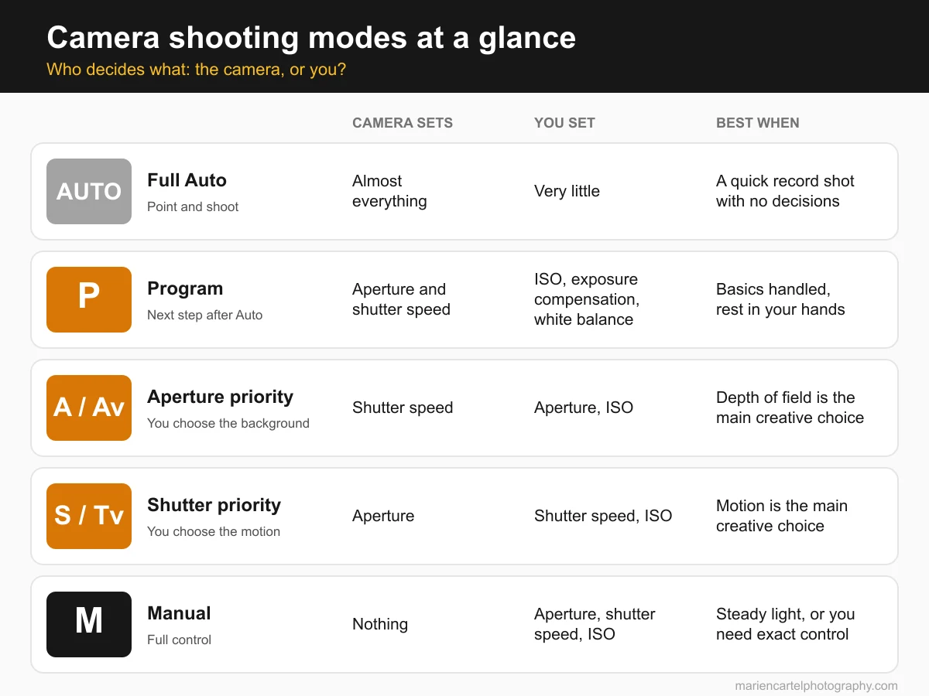Click the 'Manual' mode title
Viewport: 929px width, 696px height.
click(x=179, y=613)
